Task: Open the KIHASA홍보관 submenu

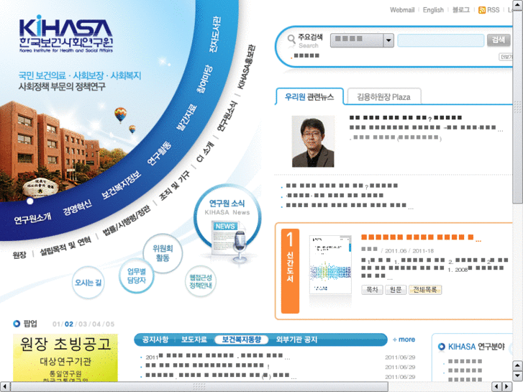Action: pos(247,67)
